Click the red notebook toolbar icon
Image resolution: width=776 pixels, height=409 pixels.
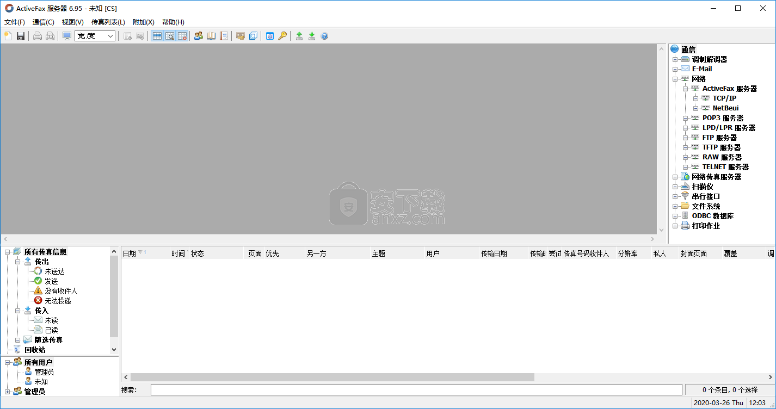224,36
